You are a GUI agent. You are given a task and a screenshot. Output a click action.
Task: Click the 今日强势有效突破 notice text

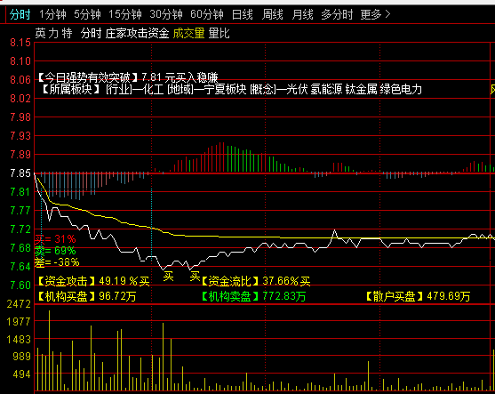click(x=128, y=77)
